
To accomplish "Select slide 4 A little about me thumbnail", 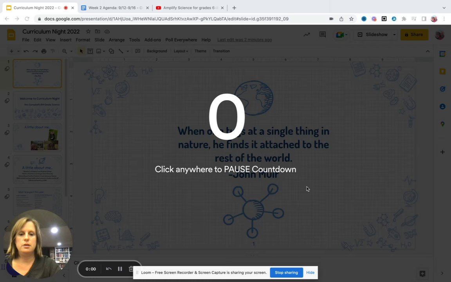I will point(38,170).
